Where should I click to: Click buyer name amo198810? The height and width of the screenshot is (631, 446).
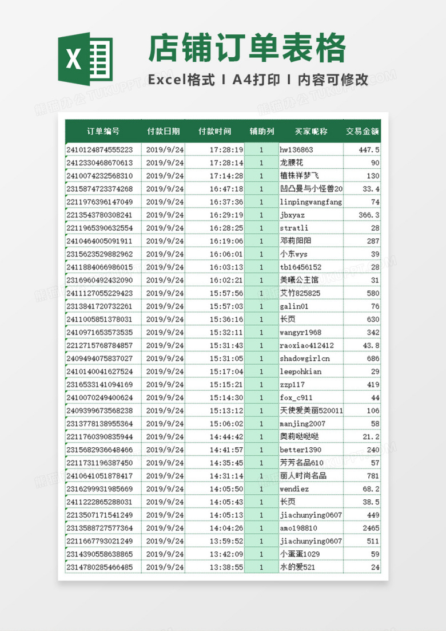click(298, 528)
